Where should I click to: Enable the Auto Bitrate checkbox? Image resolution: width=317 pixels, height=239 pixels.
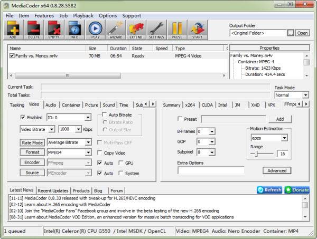click(104, 114)
